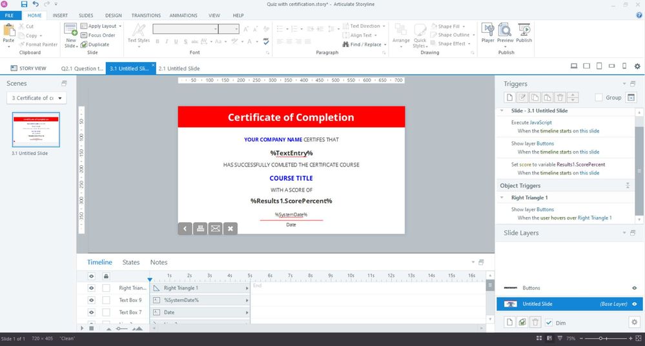This screenshot has height=346, width=645.
Task: Click the zoom slider in status bar
Action: (601, 338)
